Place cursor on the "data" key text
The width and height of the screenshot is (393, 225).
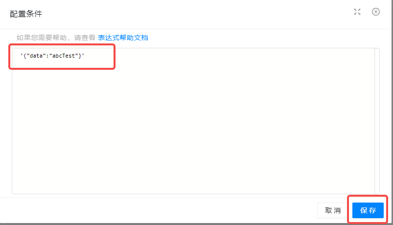click(x=36, y=56)
